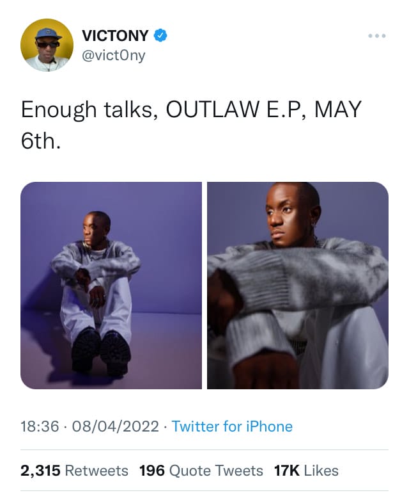
Task: Show the 17K Likes list
Action: 306,471
